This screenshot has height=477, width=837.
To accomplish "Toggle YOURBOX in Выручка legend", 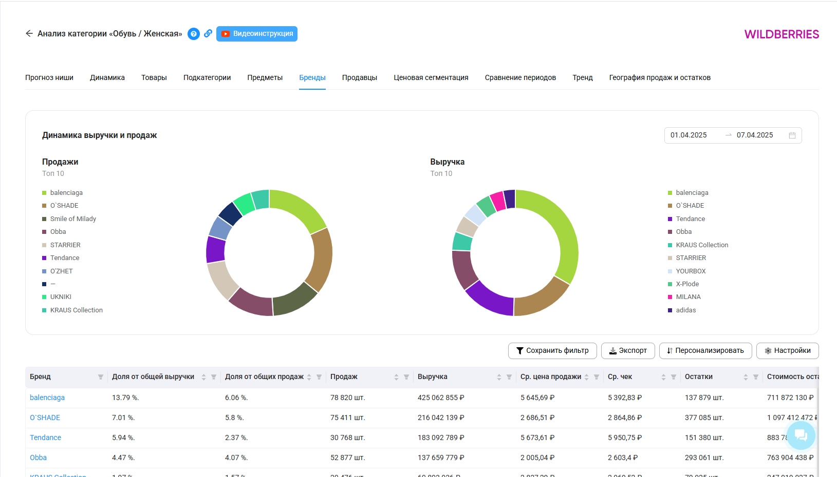I will 686,271.
